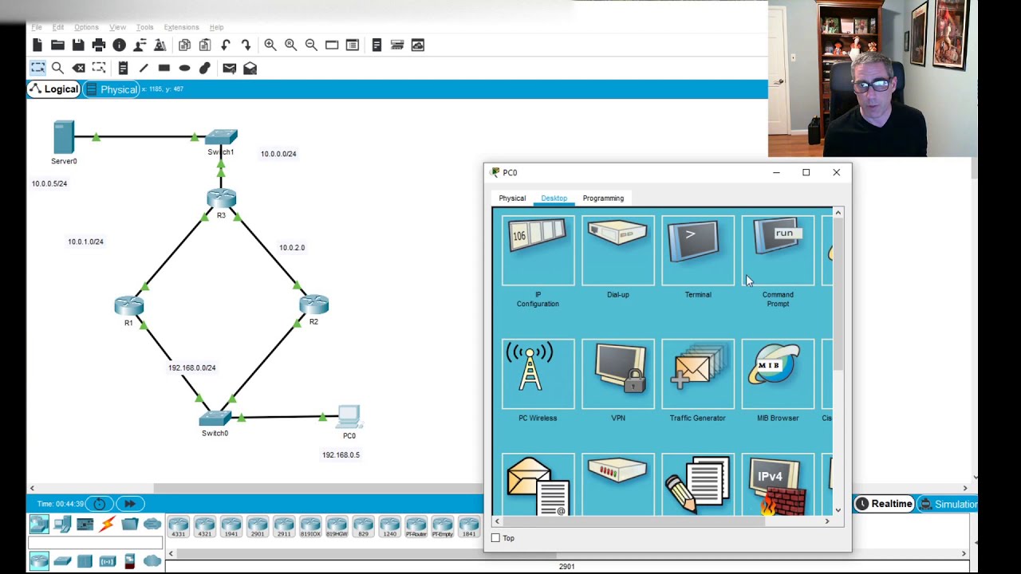The height and width of the screenshot is (574, 1021).
Task: Open the Text Editor pencil icon
Action: [698, 485]
